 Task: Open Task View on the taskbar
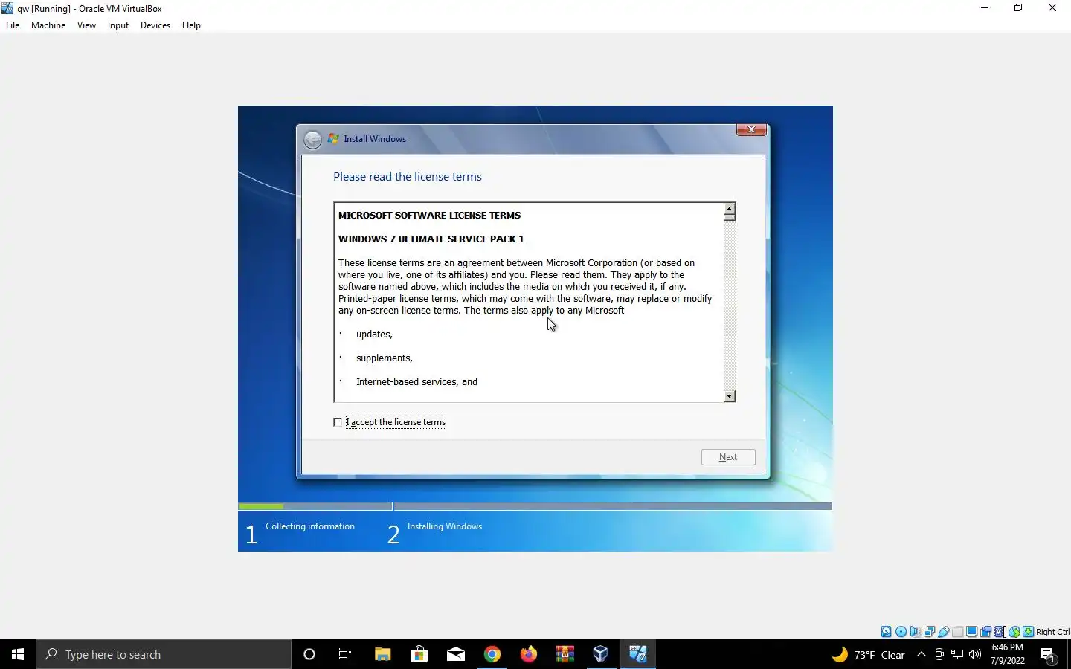(x=345, y=654)
